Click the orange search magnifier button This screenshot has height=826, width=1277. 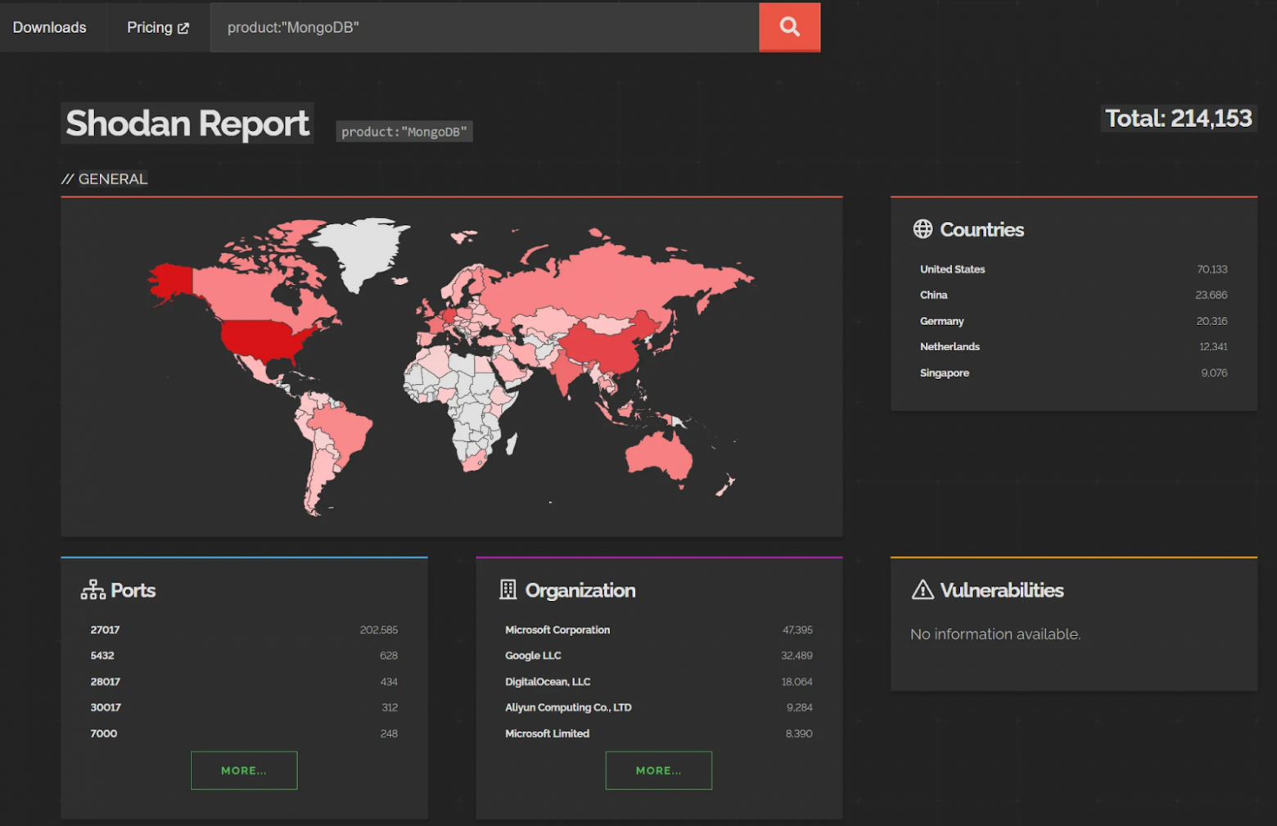789,27
